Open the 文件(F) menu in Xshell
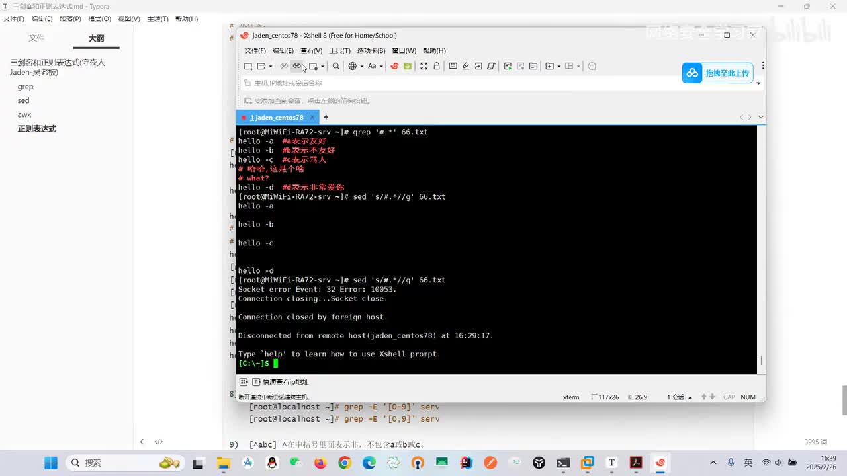Viewport: 847px width, 476px height. click(255, 50)
